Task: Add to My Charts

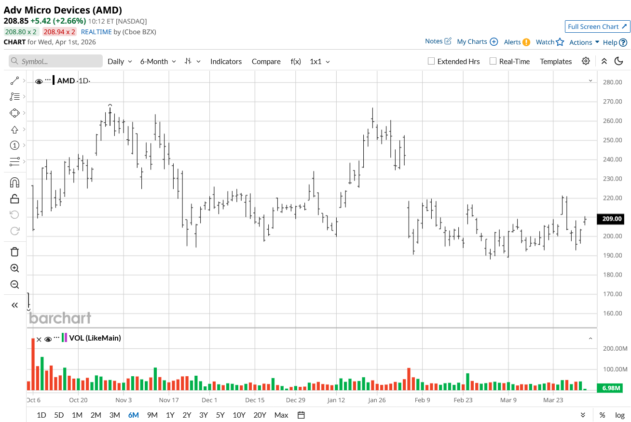Action: [477, 41]
